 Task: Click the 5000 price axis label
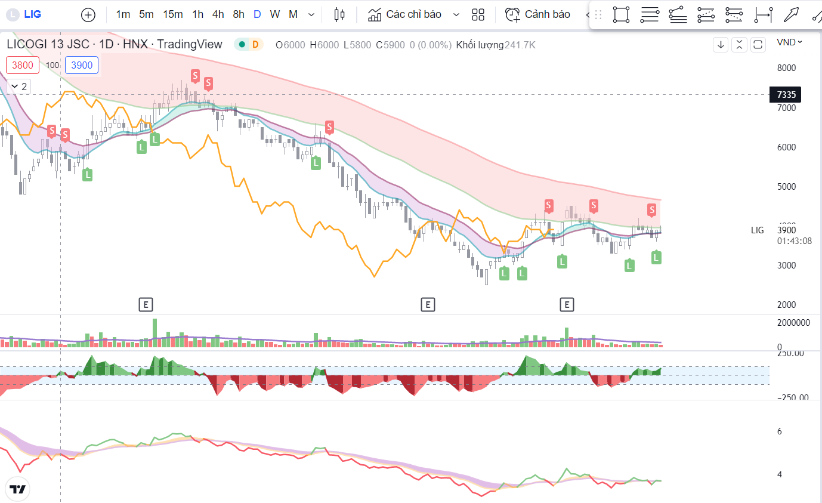786,186
